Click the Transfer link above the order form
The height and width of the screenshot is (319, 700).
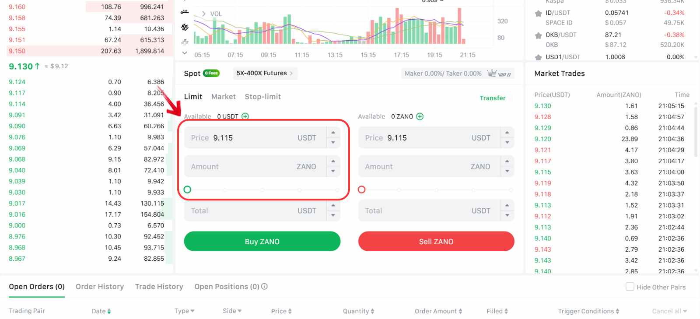coord(493,98)
